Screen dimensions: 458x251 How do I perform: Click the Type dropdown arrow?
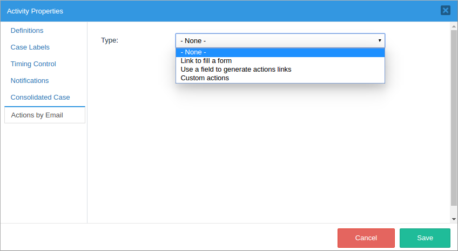pos(380,40)
